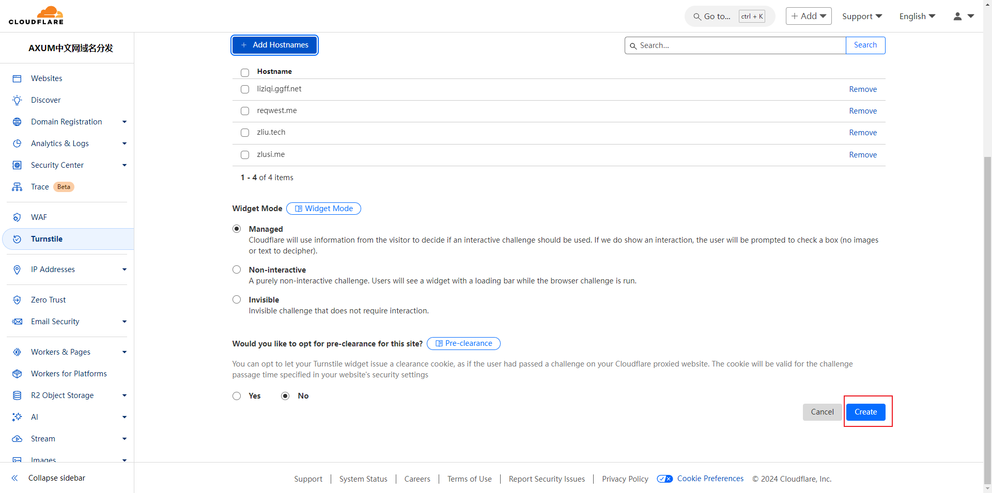Image resolution: width=992 pixels, height=493 pixels.
Task: Expand the Analytics & Logs submenu arrow
Action: tap(125, 144)
